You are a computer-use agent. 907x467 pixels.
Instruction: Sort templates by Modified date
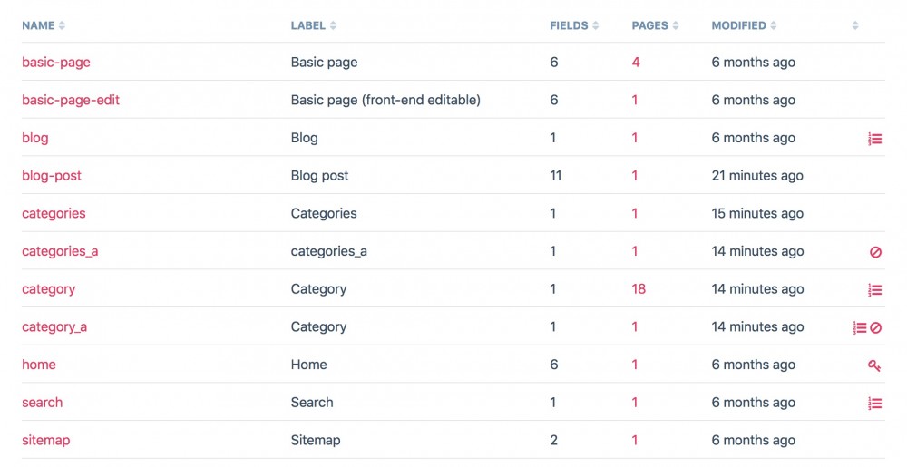coord(744,25)
